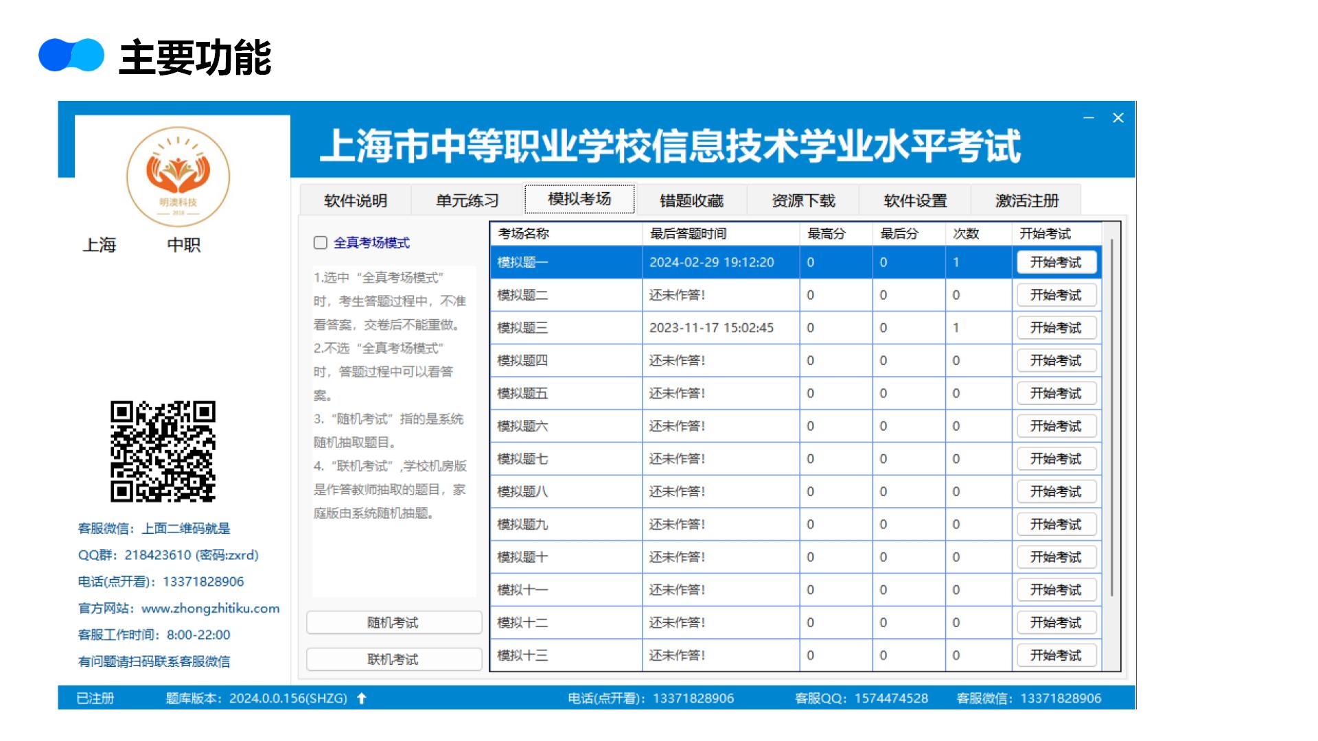Minimize the exam software window

[x=1089, y=118]
